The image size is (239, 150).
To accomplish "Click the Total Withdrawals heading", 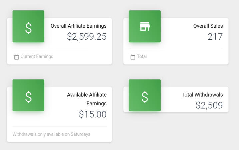I will (202, 95).
